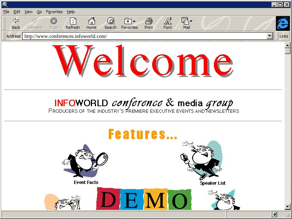Open the File menu
Image resolution: width=292 pixels, height=219 pixels.
click(7, 12)
